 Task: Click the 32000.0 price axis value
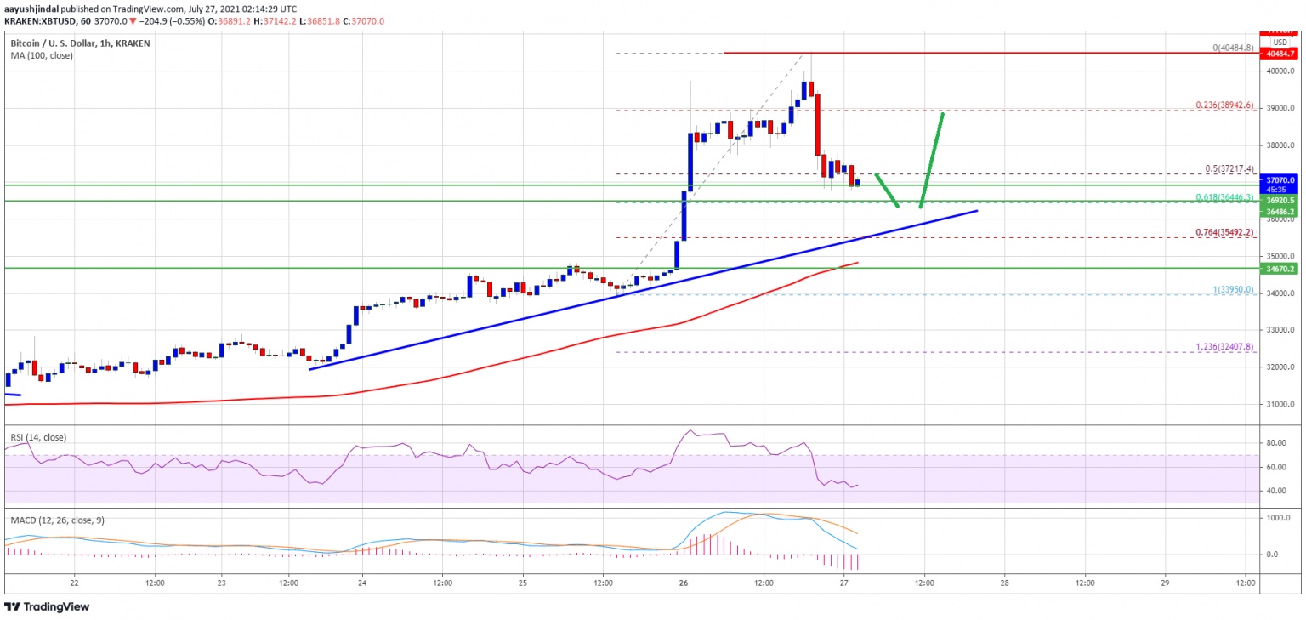click(x=1281, y=367)
